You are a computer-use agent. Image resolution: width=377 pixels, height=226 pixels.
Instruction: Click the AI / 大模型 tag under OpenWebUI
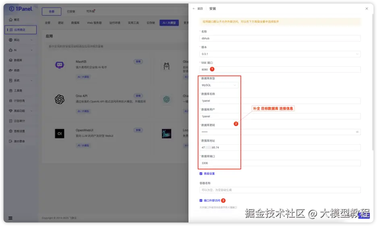(83, 145)
